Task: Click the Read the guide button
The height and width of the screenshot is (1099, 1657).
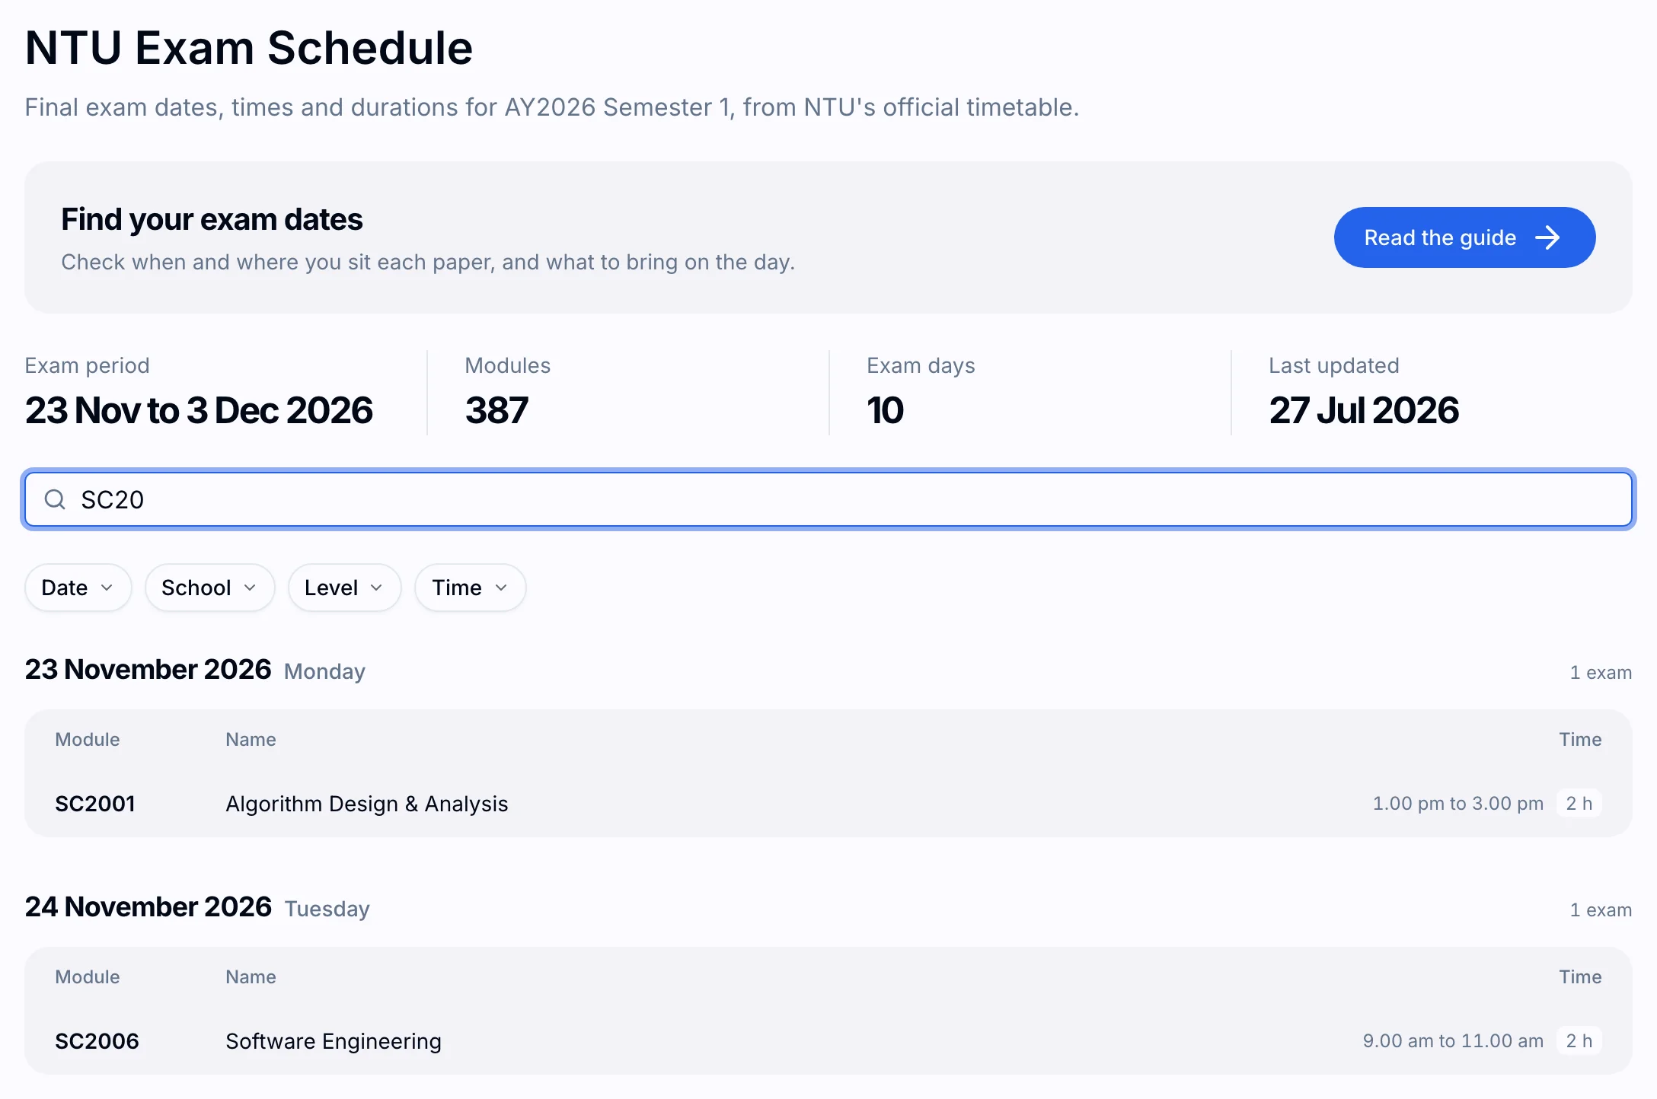Action: tap(1464, 237)
